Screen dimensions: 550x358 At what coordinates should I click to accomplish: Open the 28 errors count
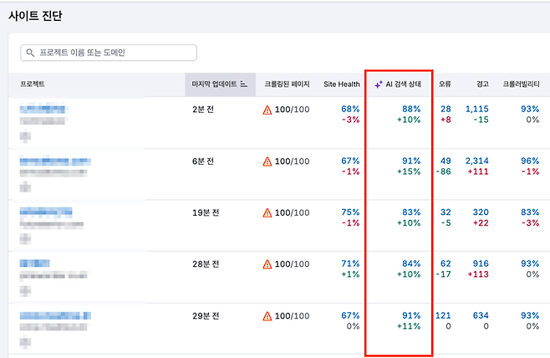point(446,109)
